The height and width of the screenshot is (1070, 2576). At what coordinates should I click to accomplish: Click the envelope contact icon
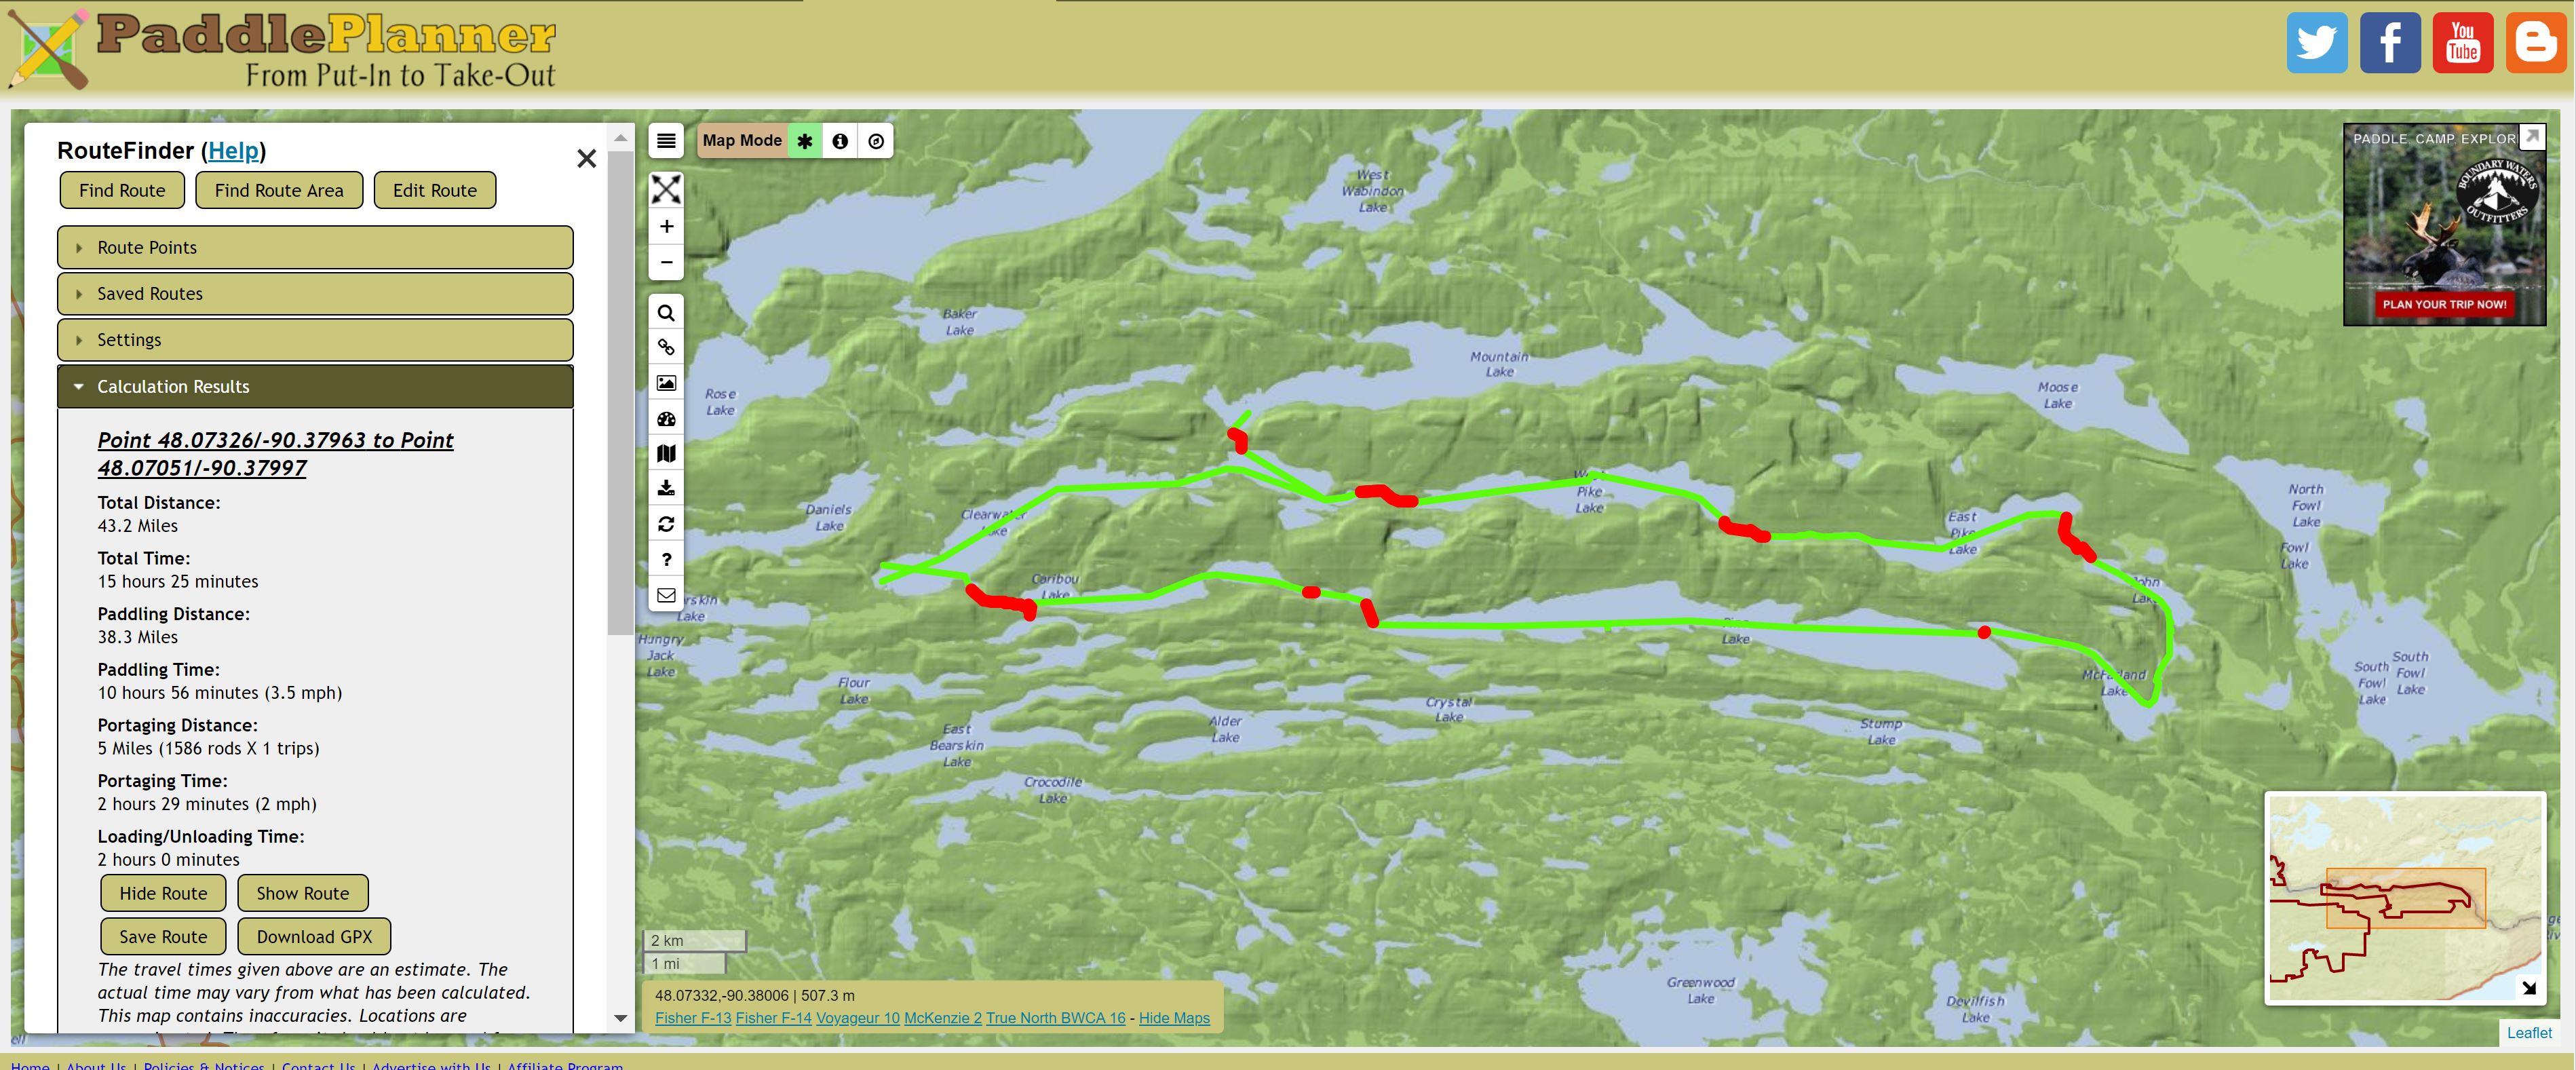666,595
